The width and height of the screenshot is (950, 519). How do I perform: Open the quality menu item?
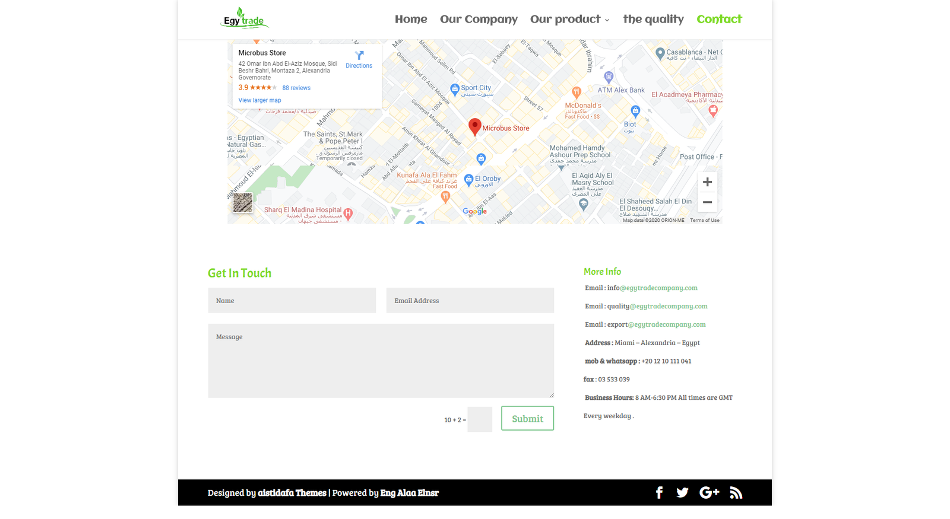pyautogui.click(x=653, y=20)
